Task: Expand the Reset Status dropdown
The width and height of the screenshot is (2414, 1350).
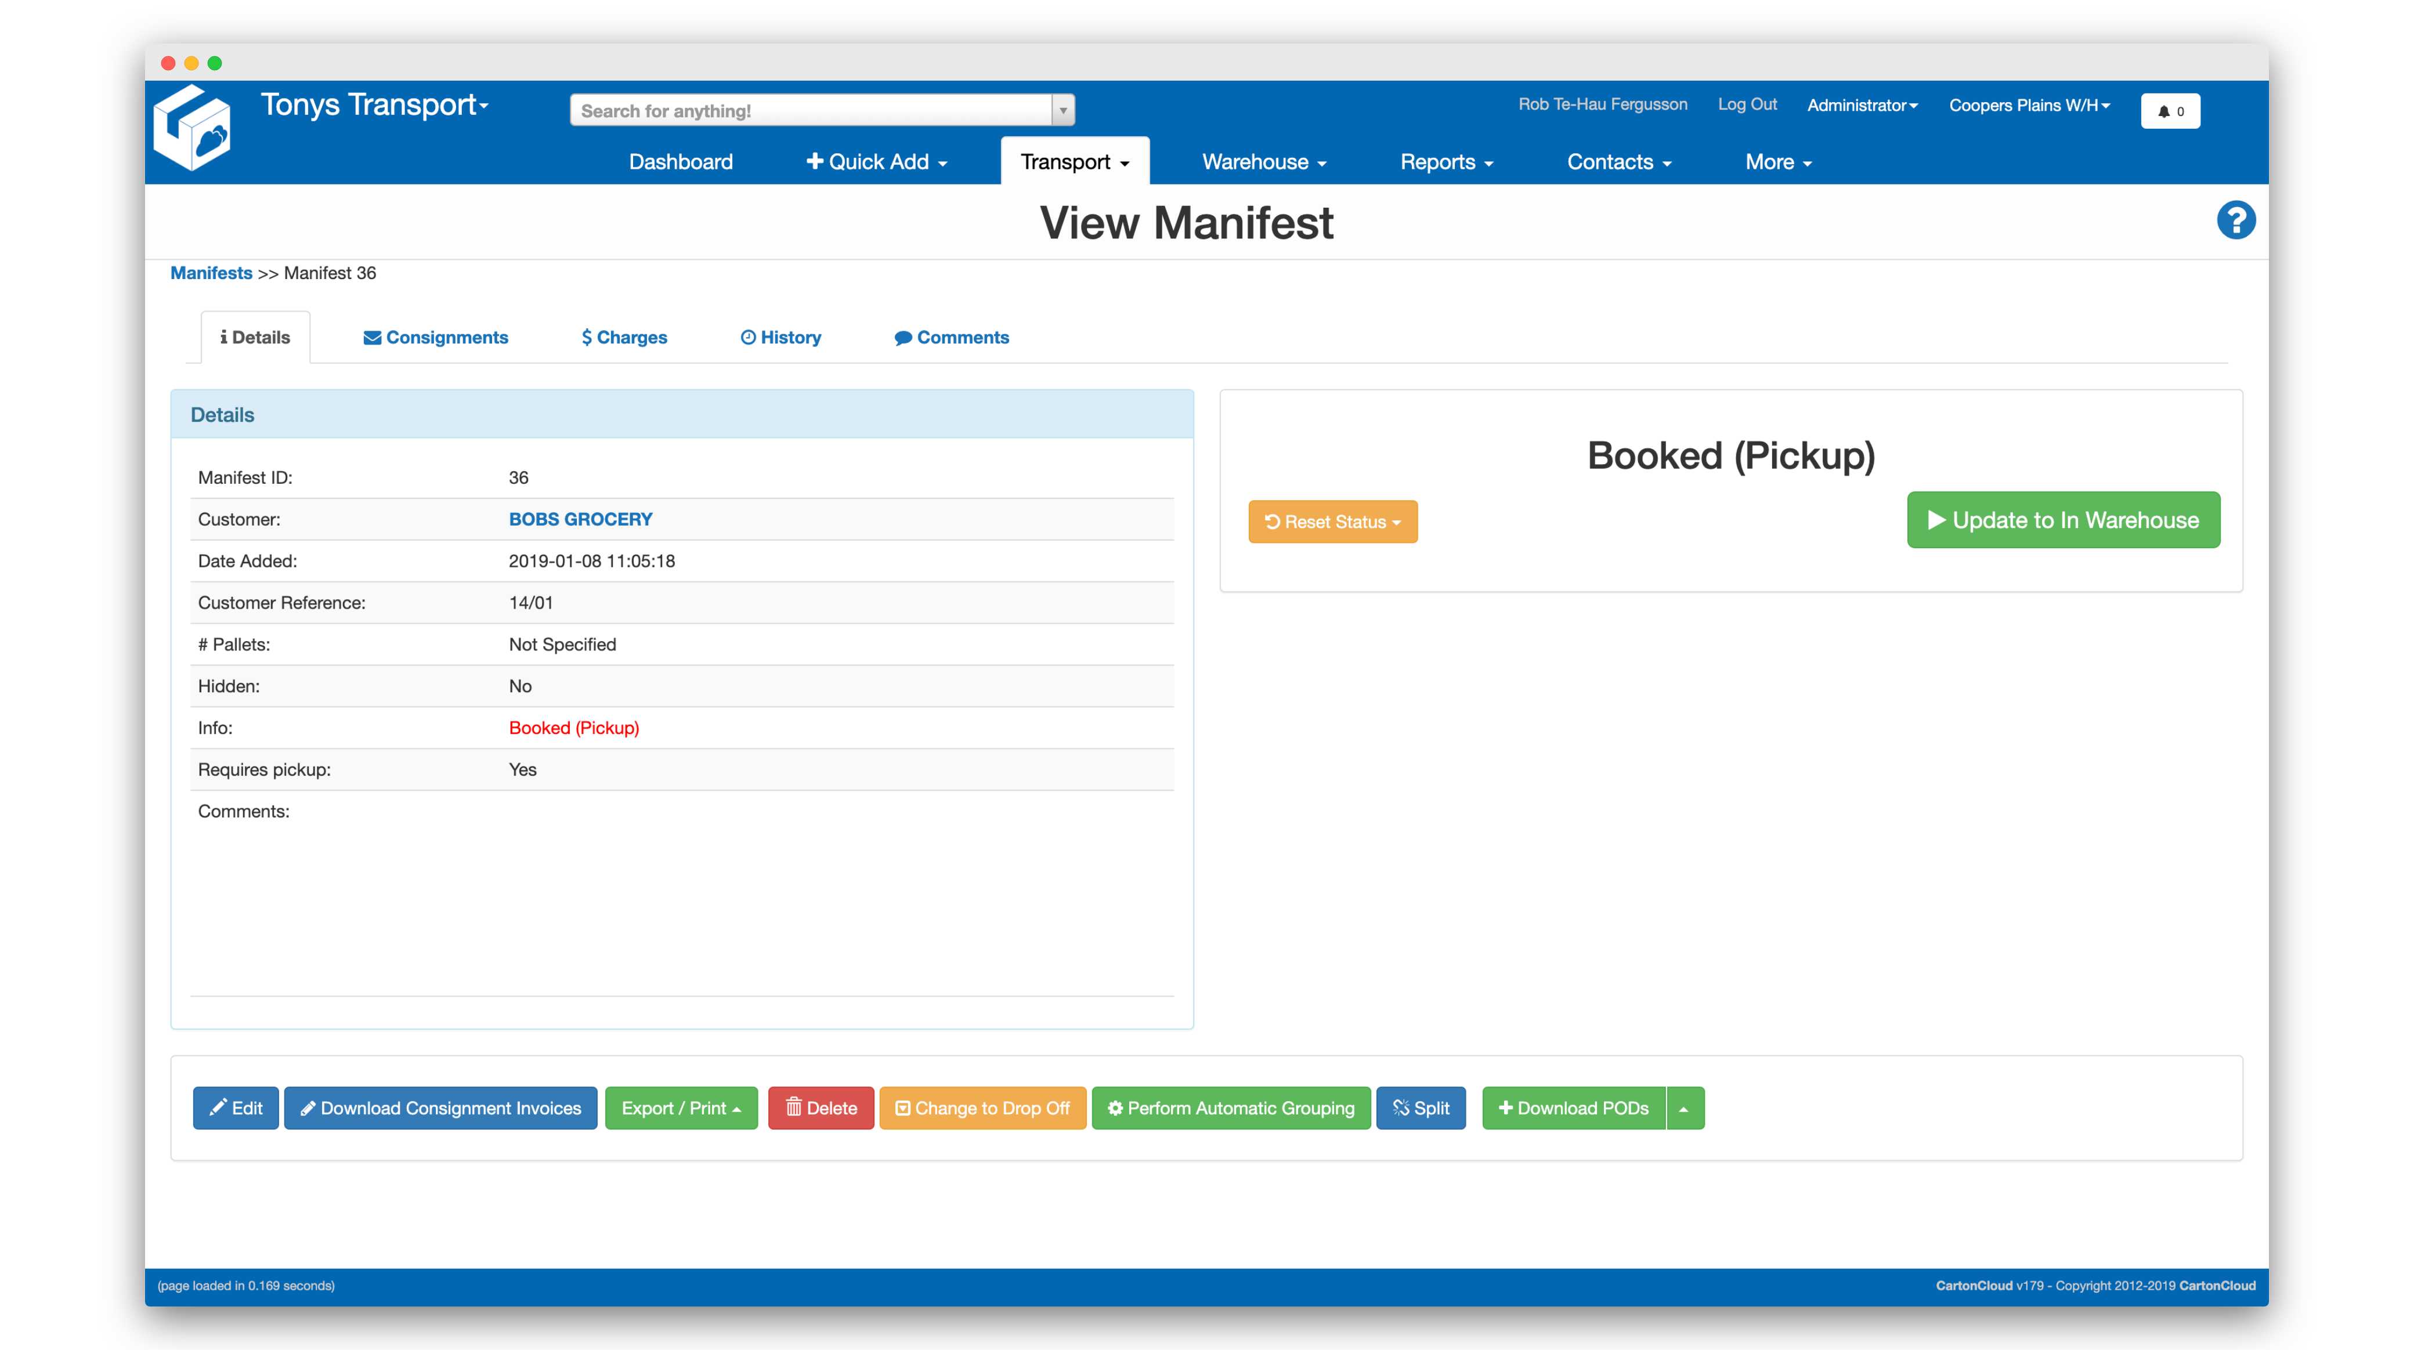Action: (1332, 522)
